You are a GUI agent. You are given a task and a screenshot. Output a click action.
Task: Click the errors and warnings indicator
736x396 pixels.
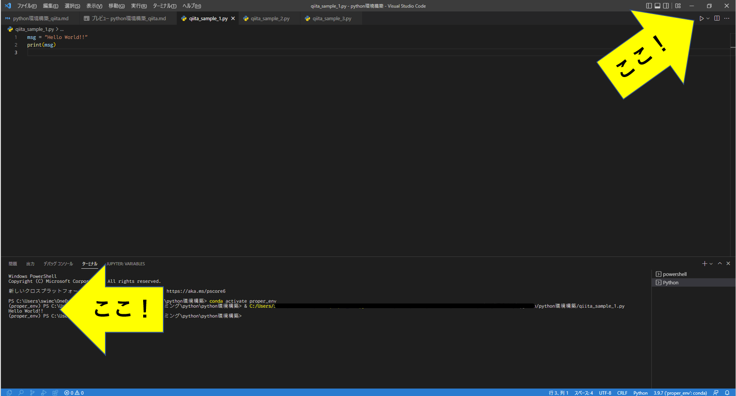coord(74,393)
